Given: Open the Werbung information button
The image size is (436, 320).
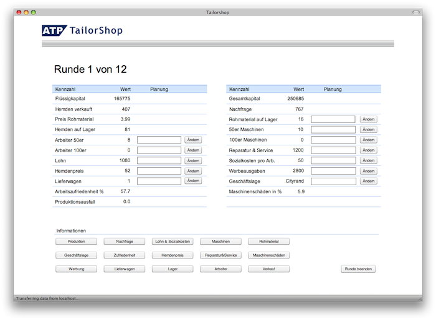Looking at the screenshot, I should click(x=77, y=269).
